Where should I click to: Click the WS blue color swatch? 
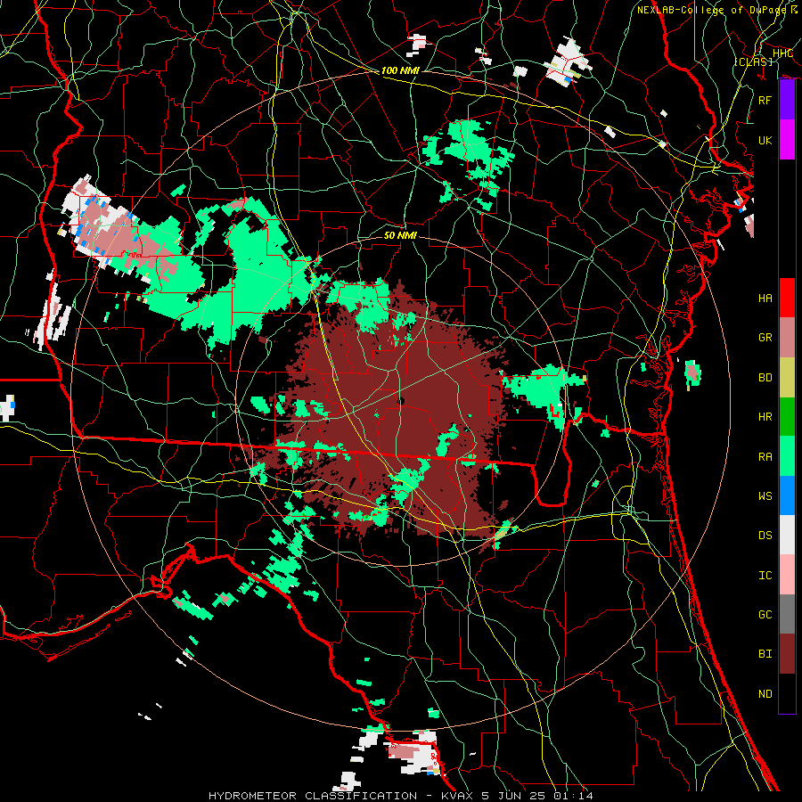[787, 495]
